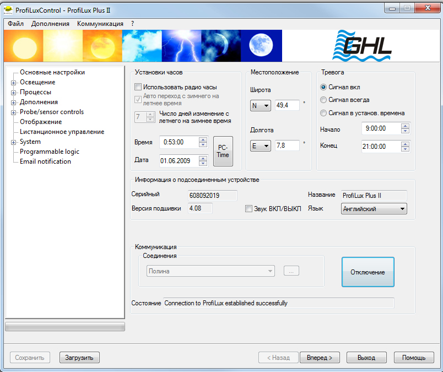443x372 pixels.
Task: Expand the Освещение tree node
Action: [x=13, y=83]
